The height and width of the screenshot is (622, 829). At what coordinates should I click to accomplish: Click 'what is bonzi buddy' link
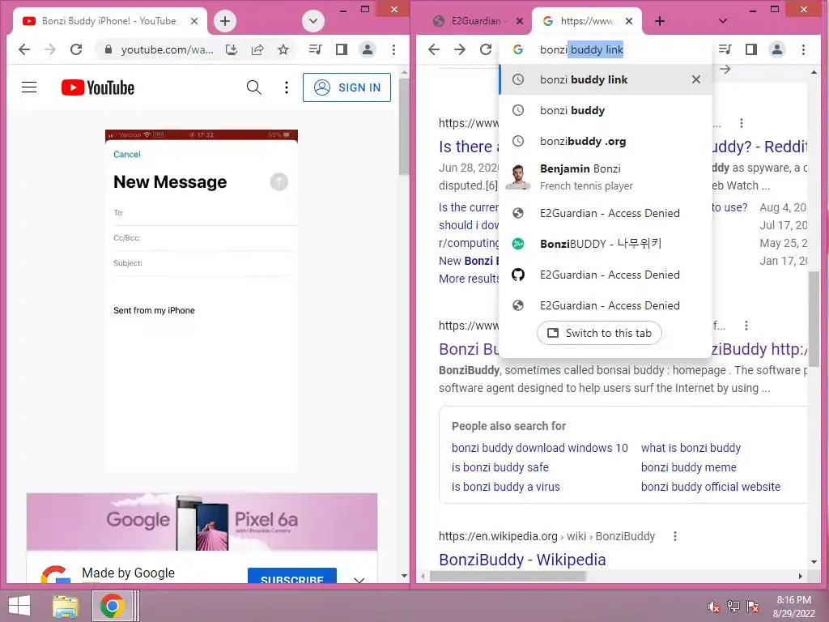(x=691, y=448)
